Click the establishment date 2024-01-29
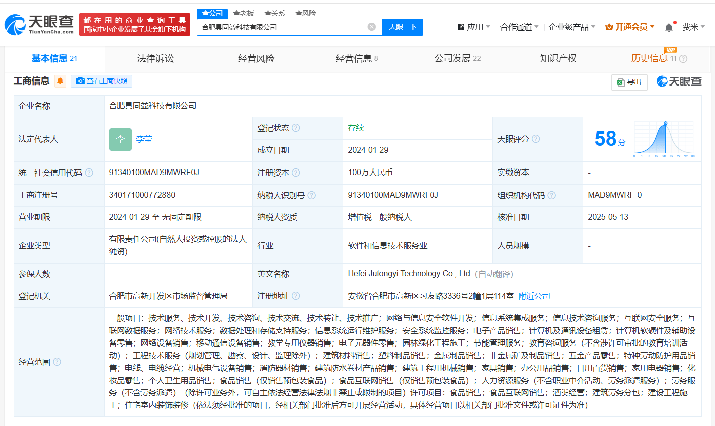Image resolution: width=715 pixels, height=426 pixels. pyautogui.click(x=368, y=150)
